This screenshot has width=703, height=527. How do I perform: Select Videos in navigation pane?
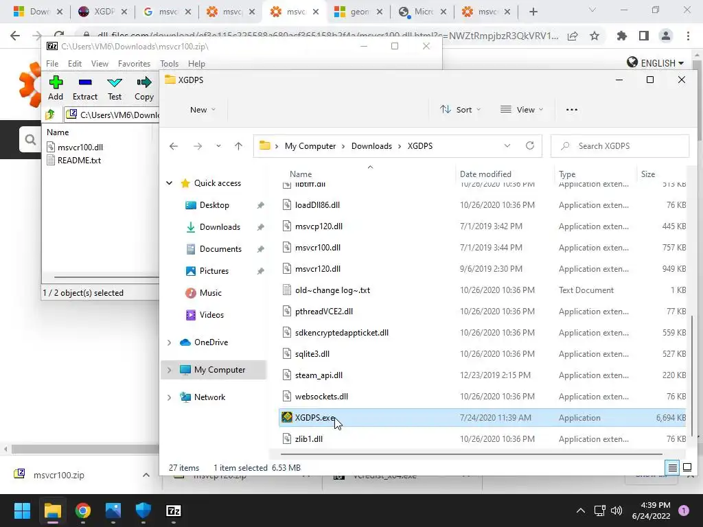coord(211,315)
